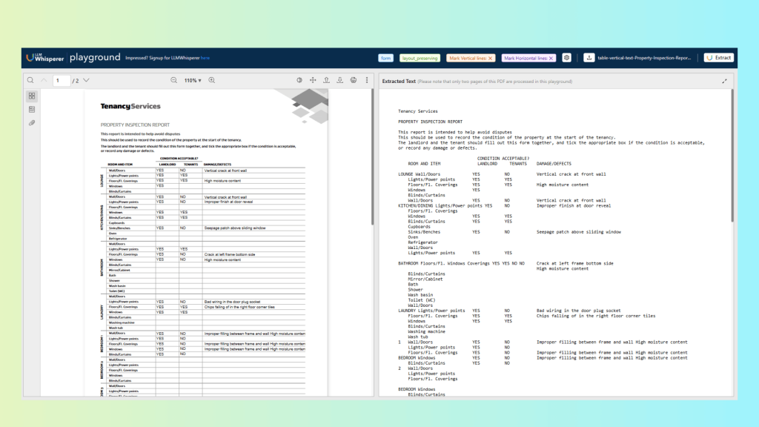The image size is (759, 427).
Task: Open extraction settings gear icon
Action: (x=567, y=58)
